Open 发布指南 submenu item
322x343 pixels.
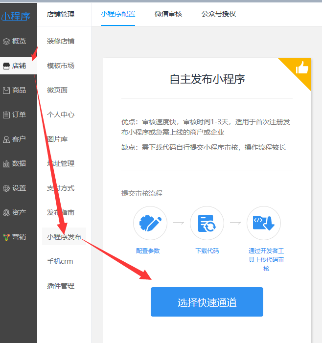point(61,213)
